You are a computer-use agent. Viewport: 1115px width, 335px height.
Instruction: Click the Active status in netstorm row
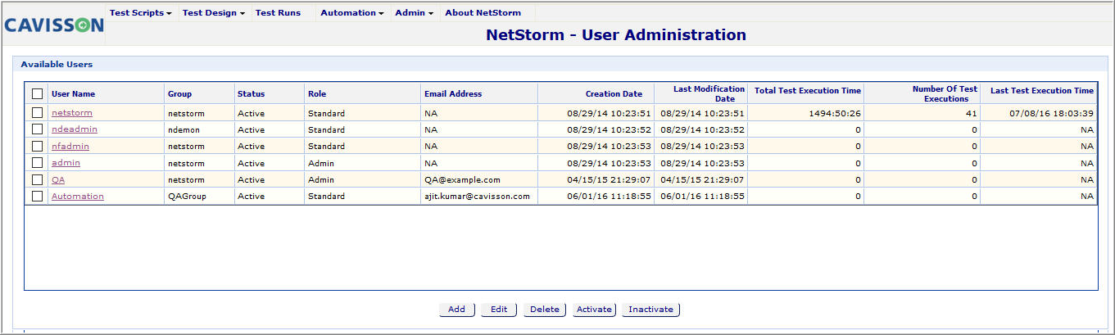(251, 114)
